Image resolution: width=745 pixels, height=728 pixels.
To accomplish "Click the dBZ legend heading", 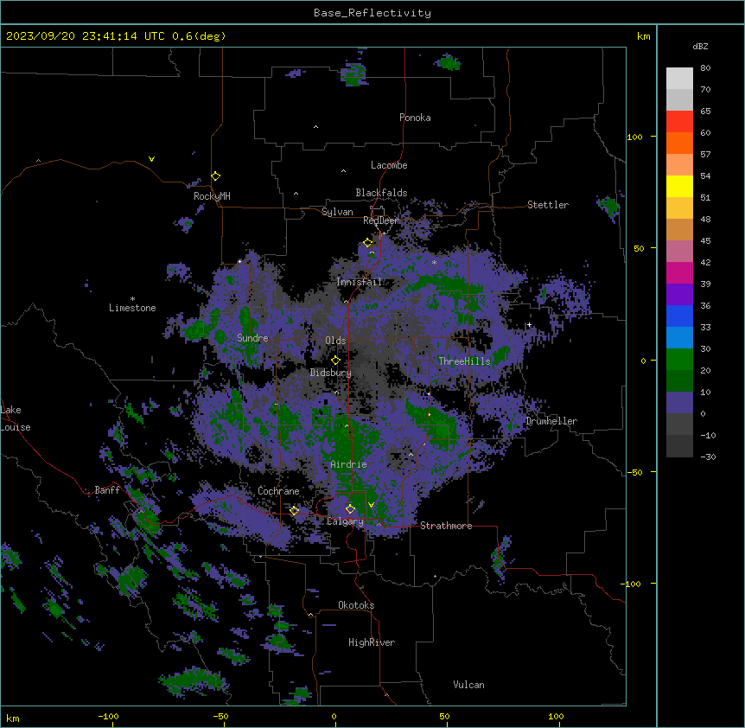I will click(700, 47).
